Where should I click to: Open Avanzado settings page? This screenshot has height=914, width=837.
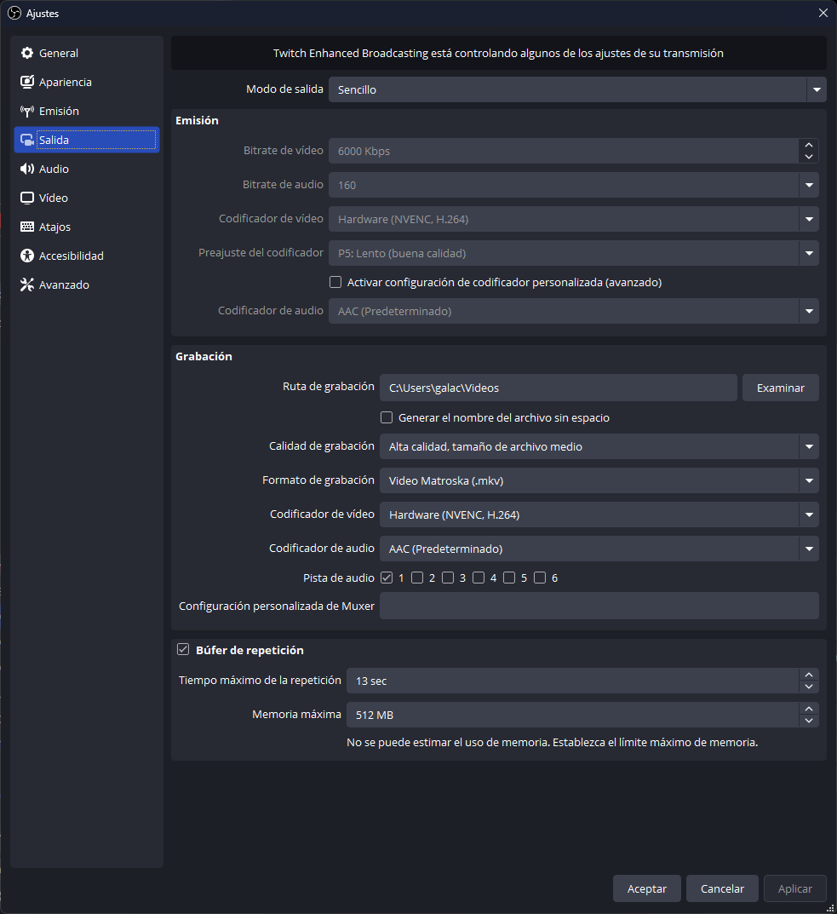click(x=87, y=285)
